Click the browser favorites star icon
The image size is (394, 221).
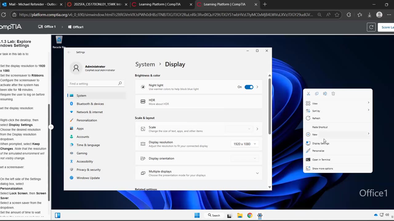[337, 15]
